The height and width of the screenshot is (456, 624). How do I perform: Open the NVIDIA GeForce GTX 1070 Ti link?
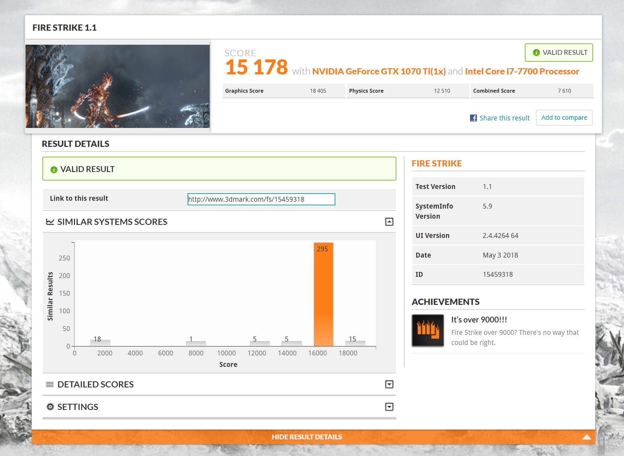pos(379,71)
